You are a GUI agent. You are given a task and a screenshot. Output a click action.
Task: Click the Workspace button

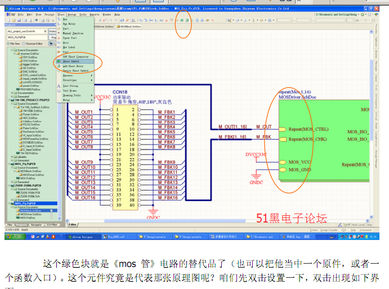(52, 31)
